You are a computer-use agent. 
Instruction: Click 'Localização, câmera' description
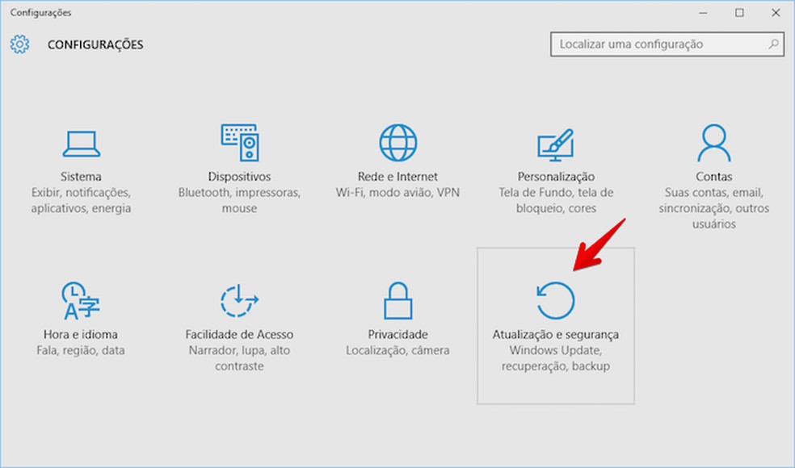tap(398, 350)
